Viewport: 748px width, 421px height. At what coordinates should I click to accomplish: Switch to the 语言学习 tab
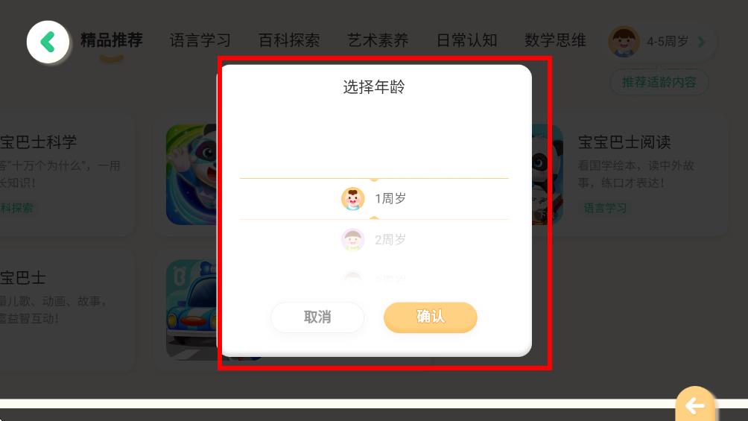(x=200, y=40)
